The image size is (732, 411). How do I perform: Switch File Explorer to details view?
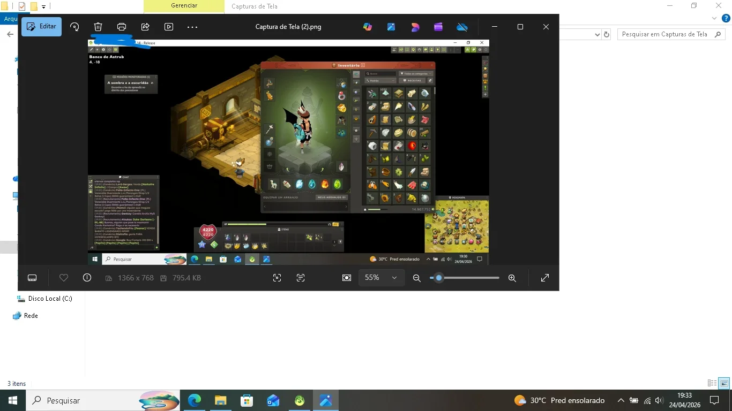click(712, 383)
